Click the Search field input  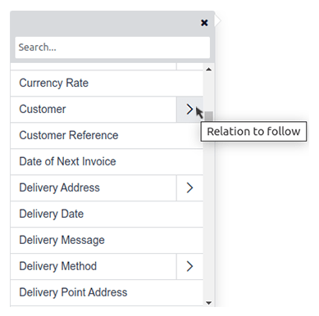click(112, 47)
